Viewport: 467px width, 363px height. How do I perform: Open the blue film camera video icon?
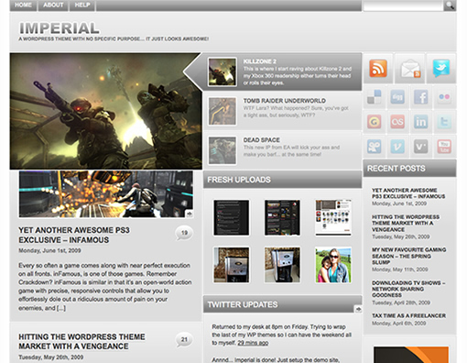point(375,147)
